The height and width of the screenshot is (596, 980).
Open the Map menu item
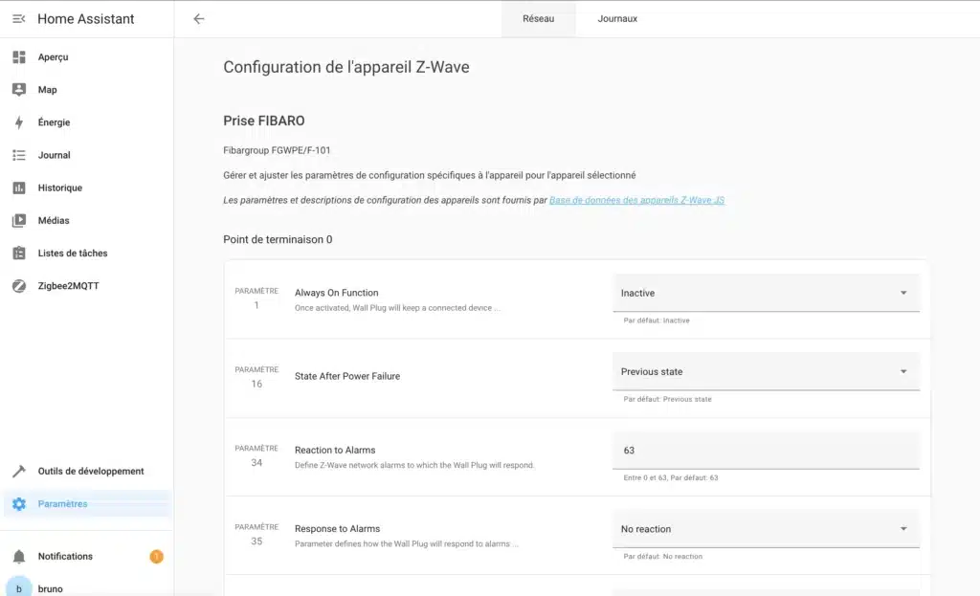(47, 89)
